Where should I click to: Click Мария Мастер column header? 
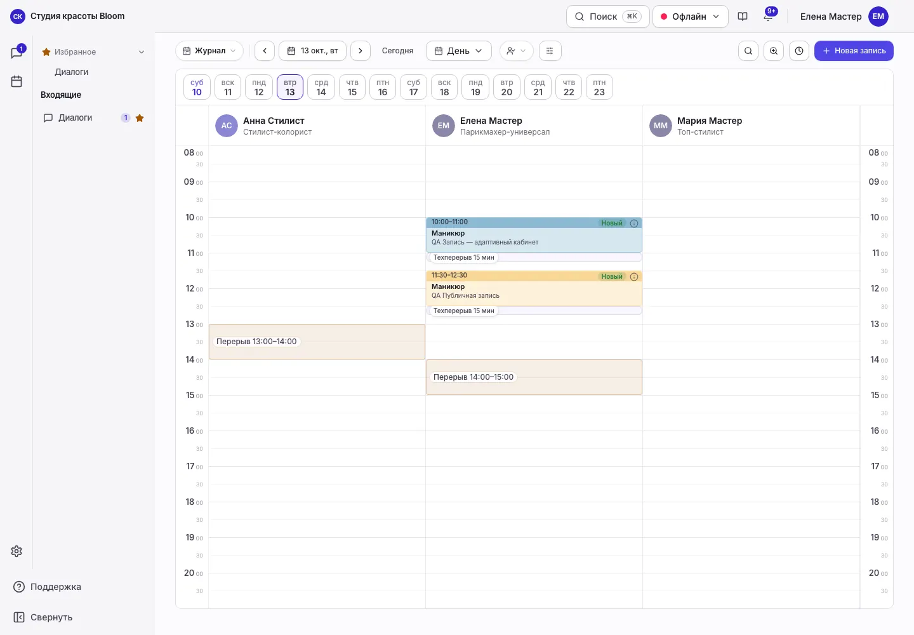pos(751,126)
